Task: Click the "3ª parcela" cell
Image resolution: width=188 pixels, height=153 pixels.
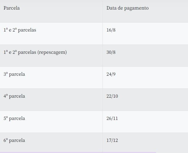Action: tap(14, 74)
